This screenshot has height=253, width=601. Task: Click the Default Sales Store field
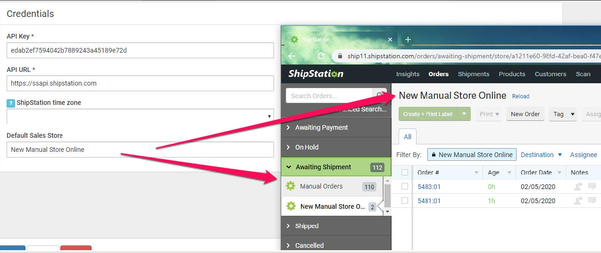point(140,150)
